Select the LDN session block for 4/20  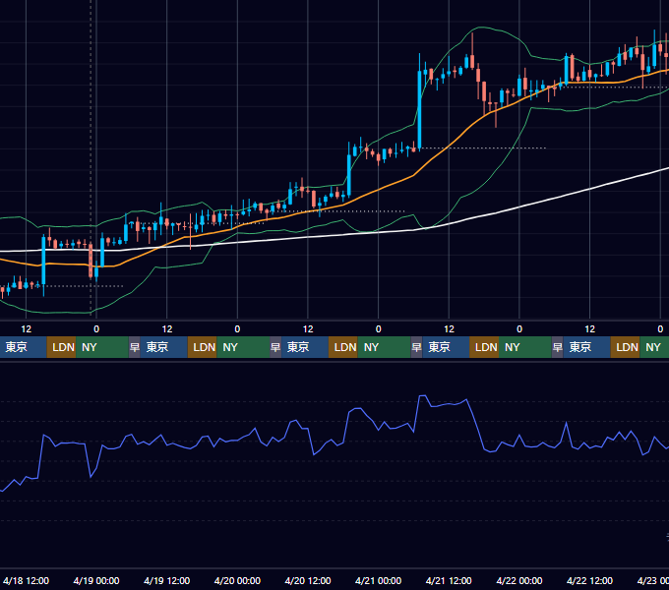pos(343,347)
